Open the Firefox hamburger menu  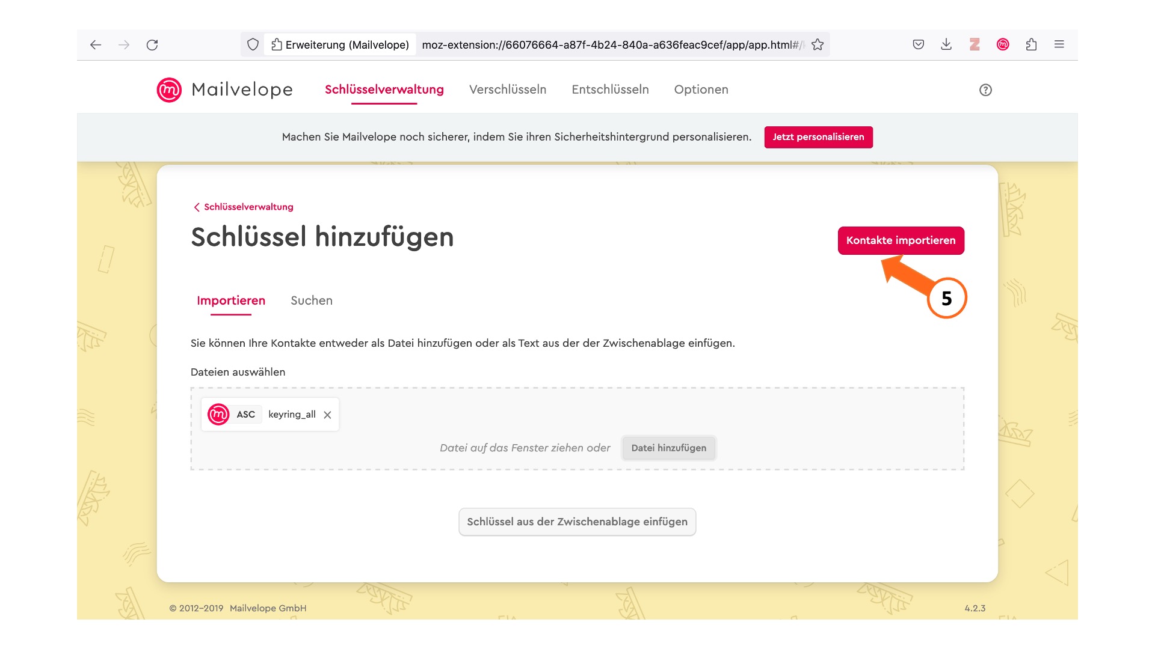tap(1059, 44)
